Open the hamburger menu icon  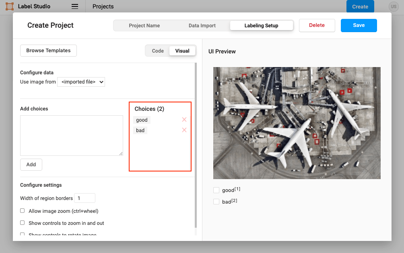point(75,6)
